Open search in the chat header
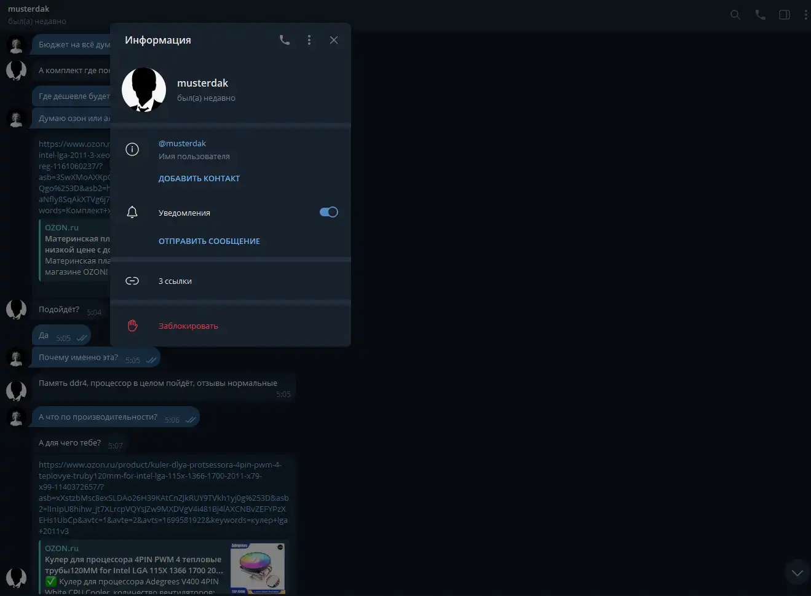811x596 pixels. [x=735, y=15]
